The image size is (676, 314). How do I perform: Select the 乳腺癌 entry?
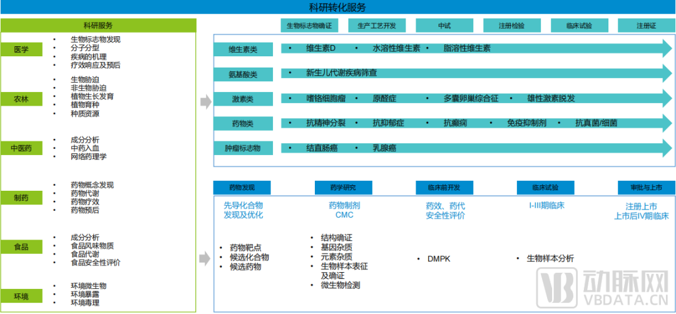point(384,148)
